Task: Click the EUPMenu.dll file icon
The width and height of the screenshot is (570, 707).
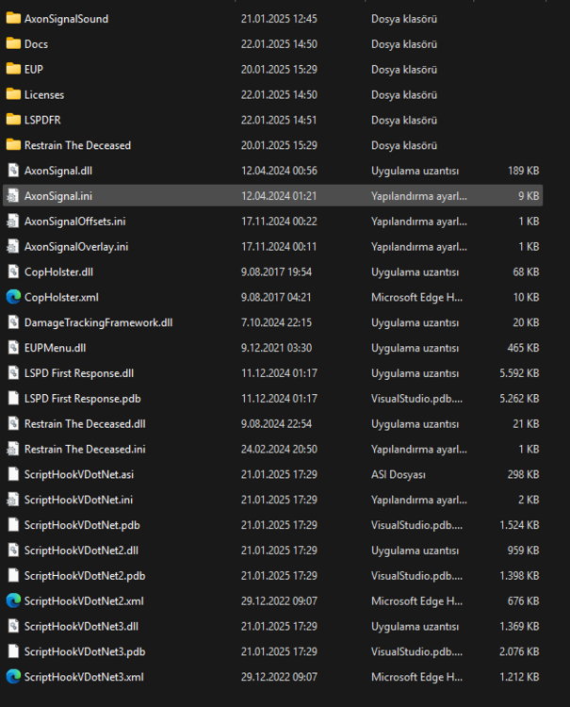Action: [13, 347]
